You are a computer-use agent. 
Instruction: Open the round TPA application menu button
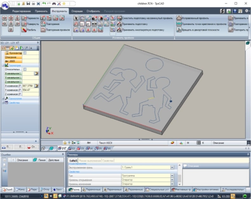[5, 5]
